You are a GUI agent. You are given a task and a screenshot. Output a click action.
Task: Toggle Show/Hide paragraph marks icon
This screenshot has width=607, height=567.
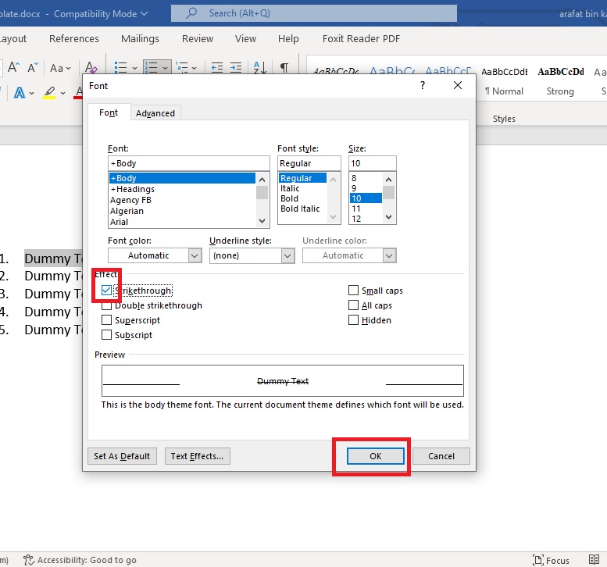pos(284,68)
